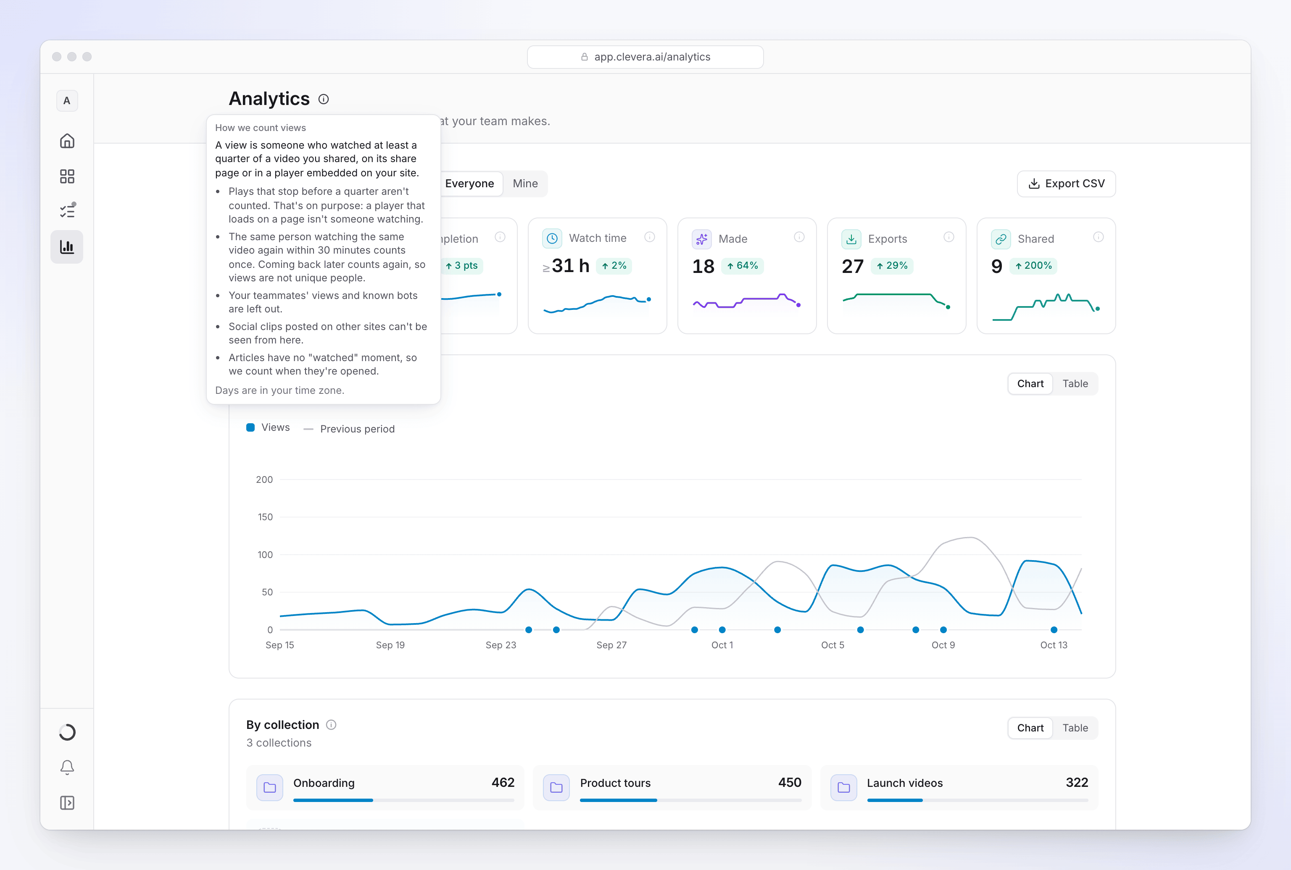
Task: Click info icon beside By collection
Action: (x=331, y=725)
